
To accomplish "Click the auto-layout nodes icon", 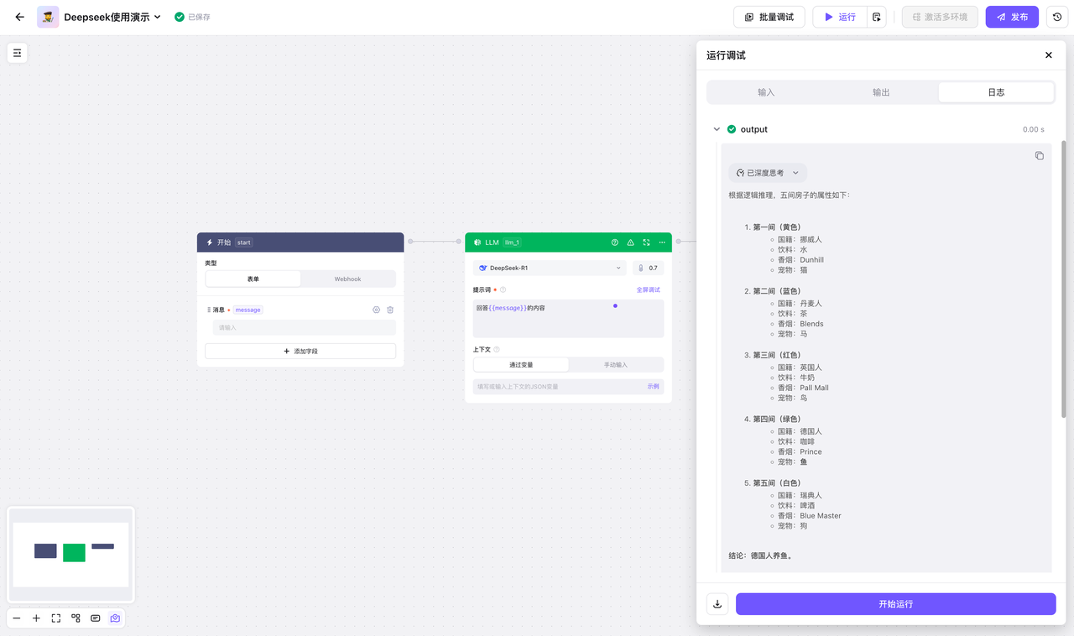I will click(x=76, y=618).
